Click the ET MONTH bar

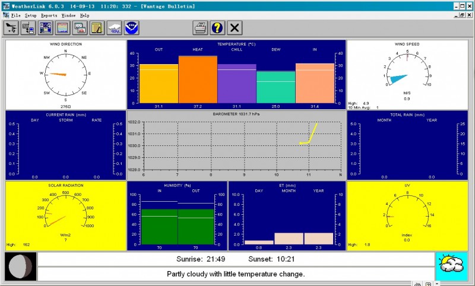coord(289,239)
